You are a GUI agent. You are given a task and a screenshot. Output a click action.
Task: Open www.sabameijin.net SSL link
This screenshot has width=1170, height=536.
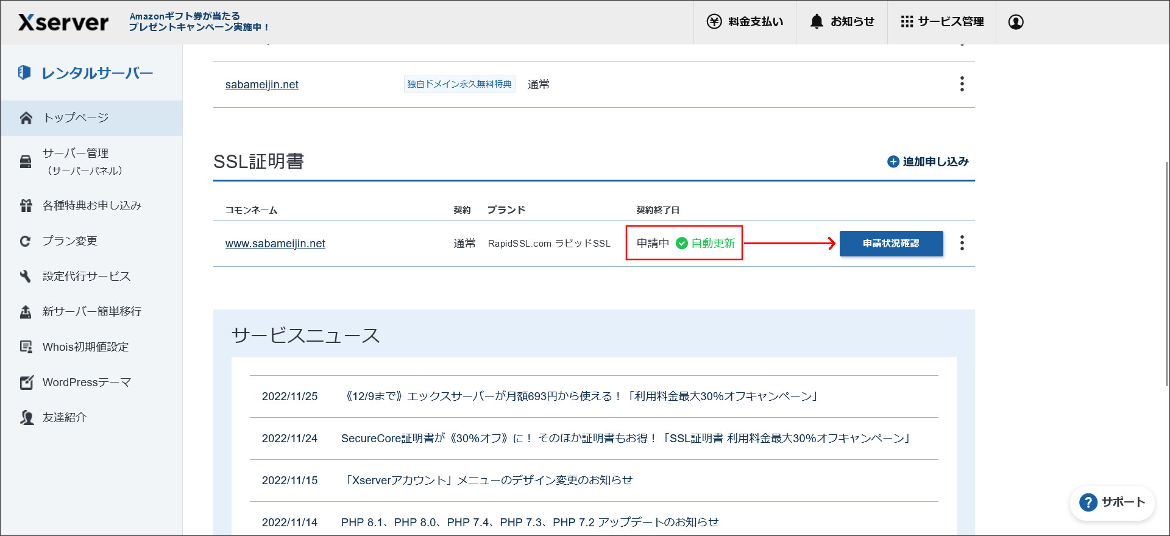tap(275, 244)
